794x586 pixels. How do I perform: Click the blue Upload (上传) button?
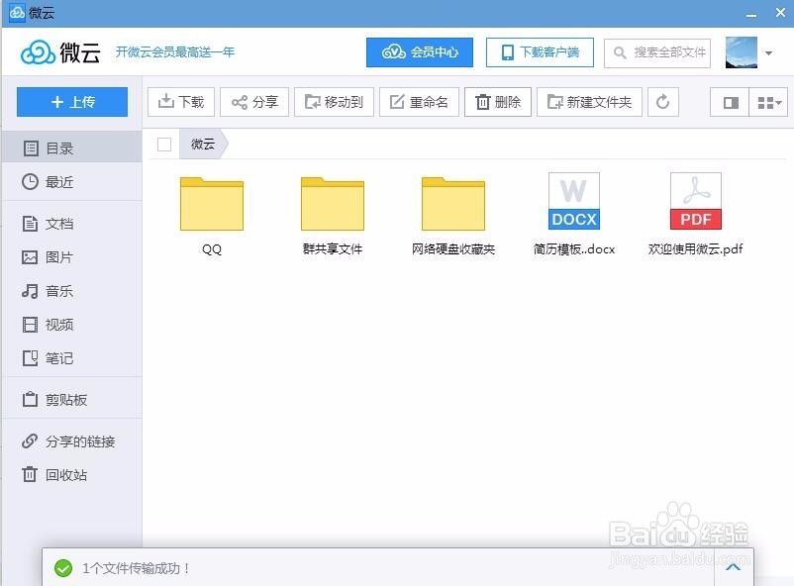[x=72, y=102]
